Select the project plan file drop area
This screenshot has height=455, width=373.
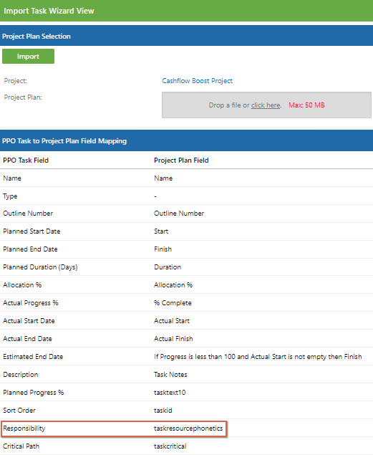(266, 105)
